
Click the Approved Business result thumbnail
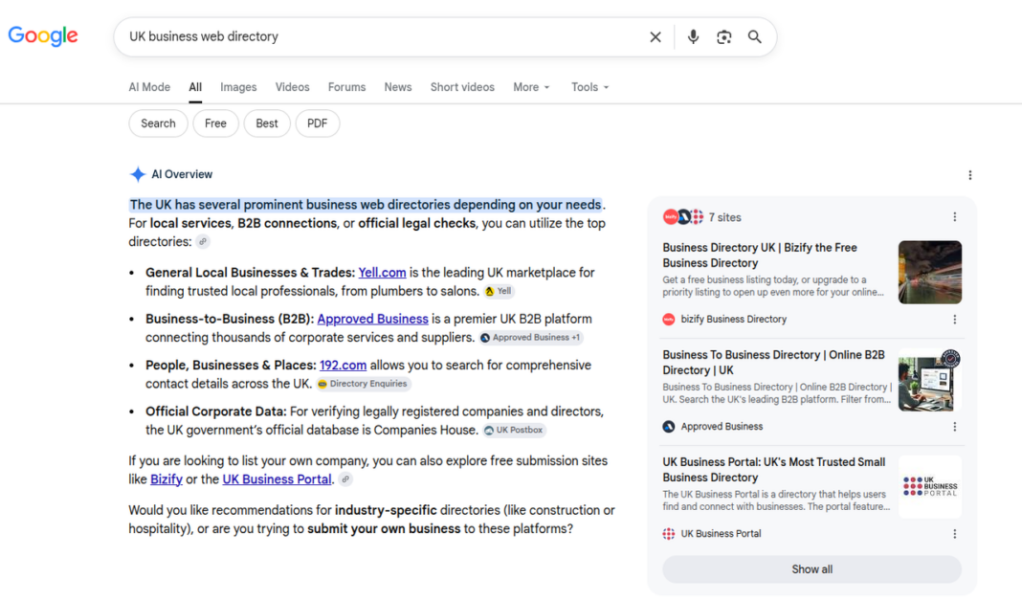point(930,380)
